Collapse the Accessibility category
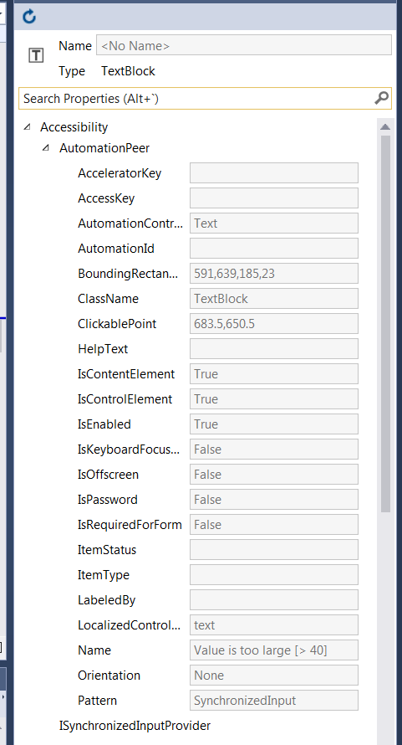402x745 pixels. [x=27, y=126]
